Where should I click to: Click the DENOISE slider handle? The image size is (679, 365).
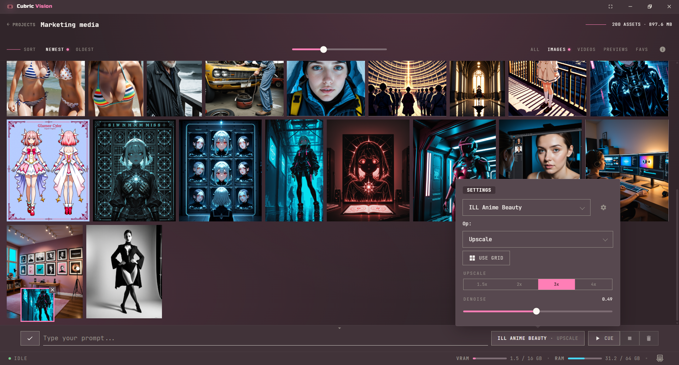pyautogui.click(x=536, y=311)
